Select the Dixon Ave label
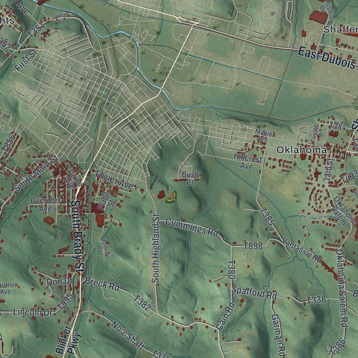The image size is (358, 358). pos(74,179)
